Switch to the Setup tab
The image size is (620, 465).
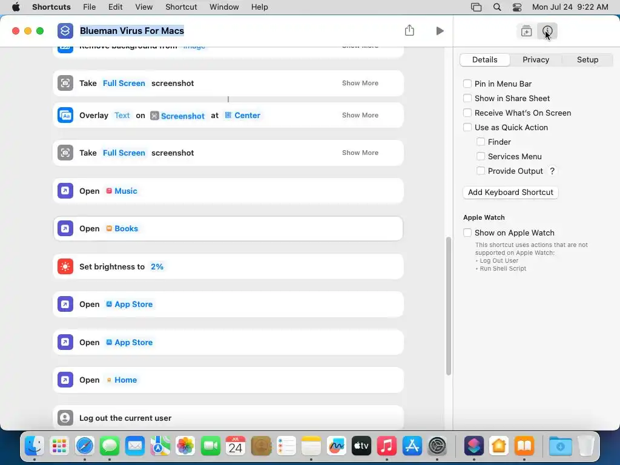(x=587, y=60)
